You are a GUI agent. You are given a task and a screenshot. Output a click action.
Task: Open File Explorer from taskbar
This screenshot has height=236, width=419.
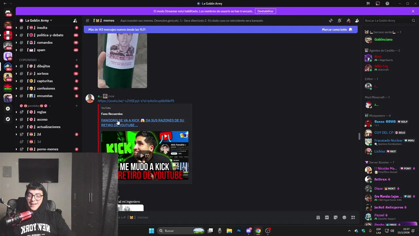pos(229,231)
